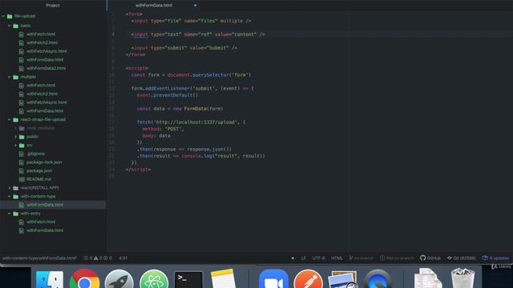
Task: Open withFetch.html in basic folder
Action: 41,34
